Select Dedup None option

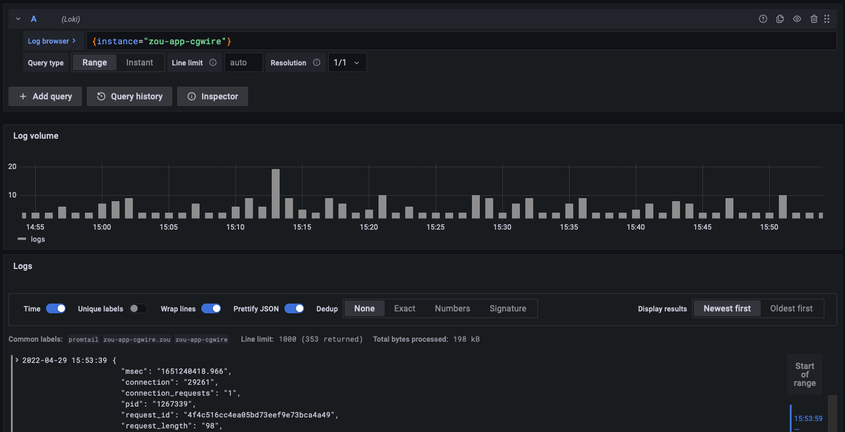(365, 308)
